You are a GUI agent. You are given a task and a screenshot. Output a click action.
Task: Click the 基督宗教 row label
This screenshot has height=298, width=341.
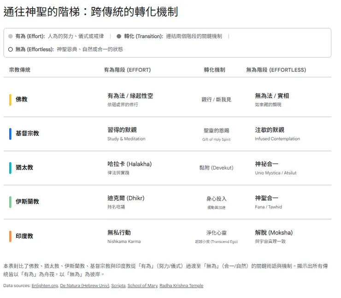point(27,134)
